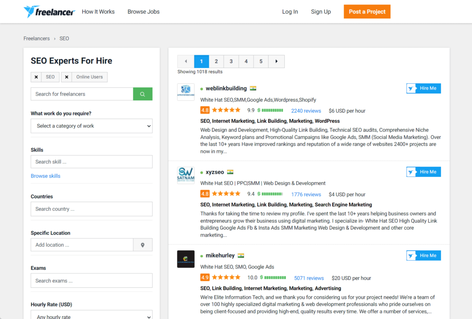Click India flag next to xyzseo
Screen dimensions: 472x319
click(x=230, y=172)
